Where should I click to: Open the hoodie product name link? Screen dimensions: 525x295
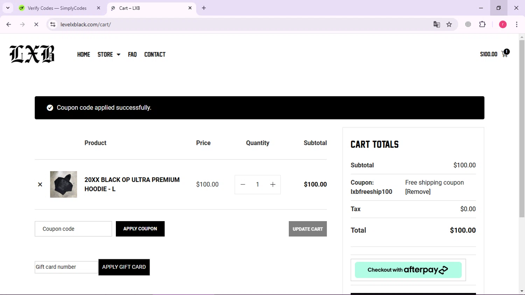tap(132, 184)
